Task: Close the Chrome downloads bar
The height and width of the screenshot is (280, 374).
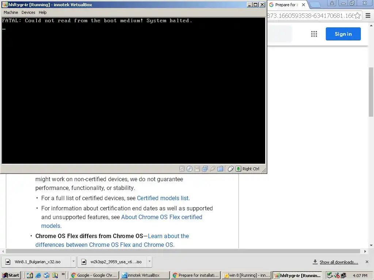Action: 367,262
